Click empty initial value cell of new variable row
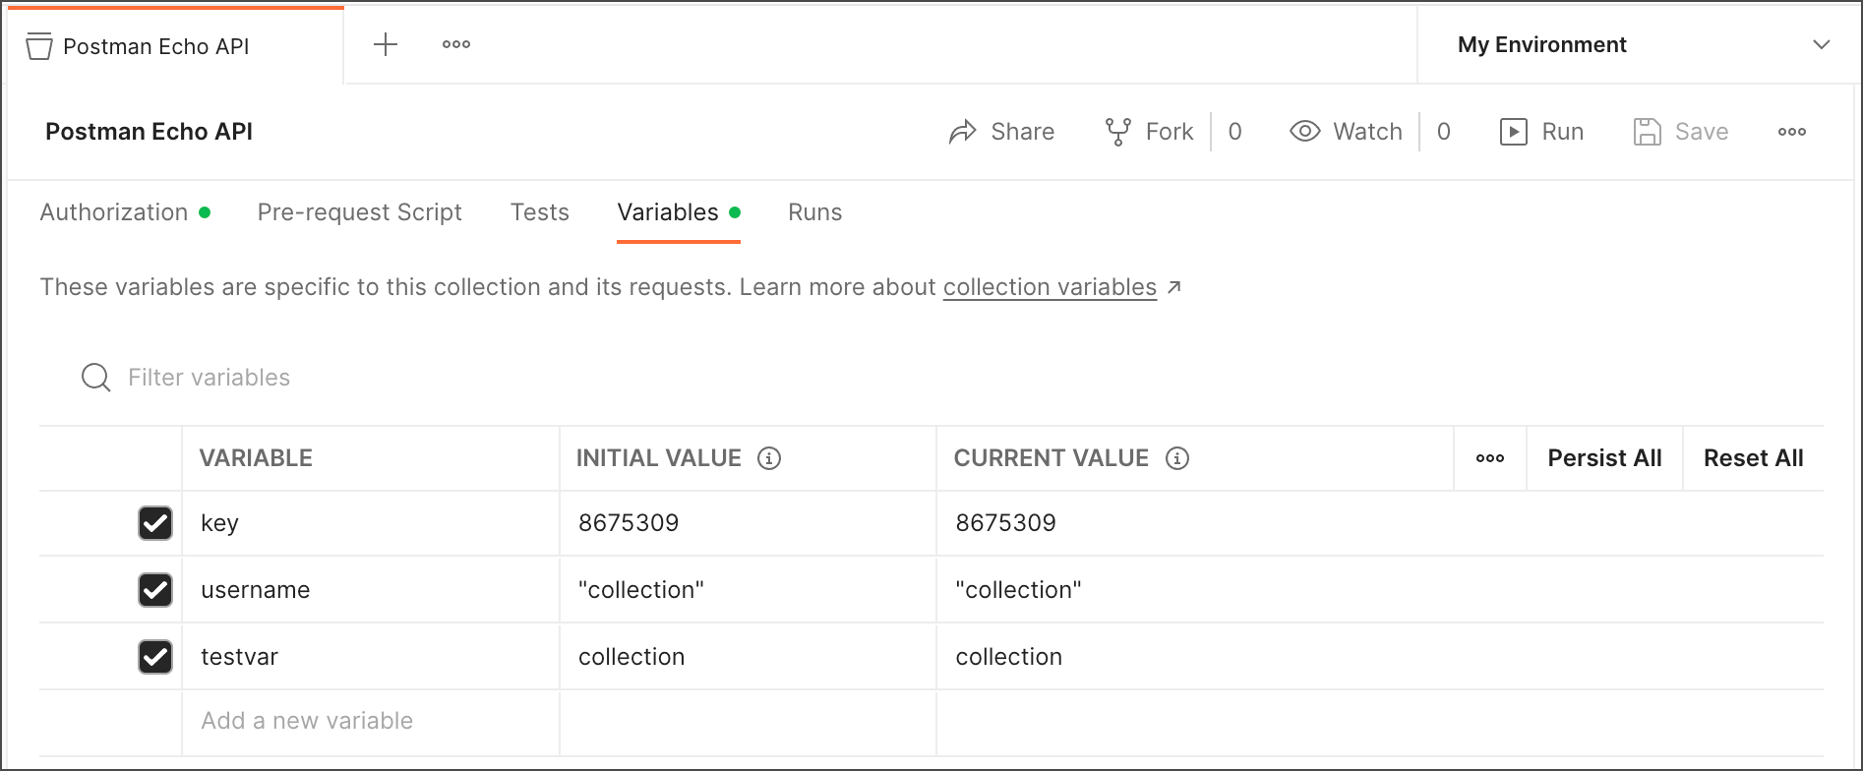 pyautogui.click(x=748, y=721)
